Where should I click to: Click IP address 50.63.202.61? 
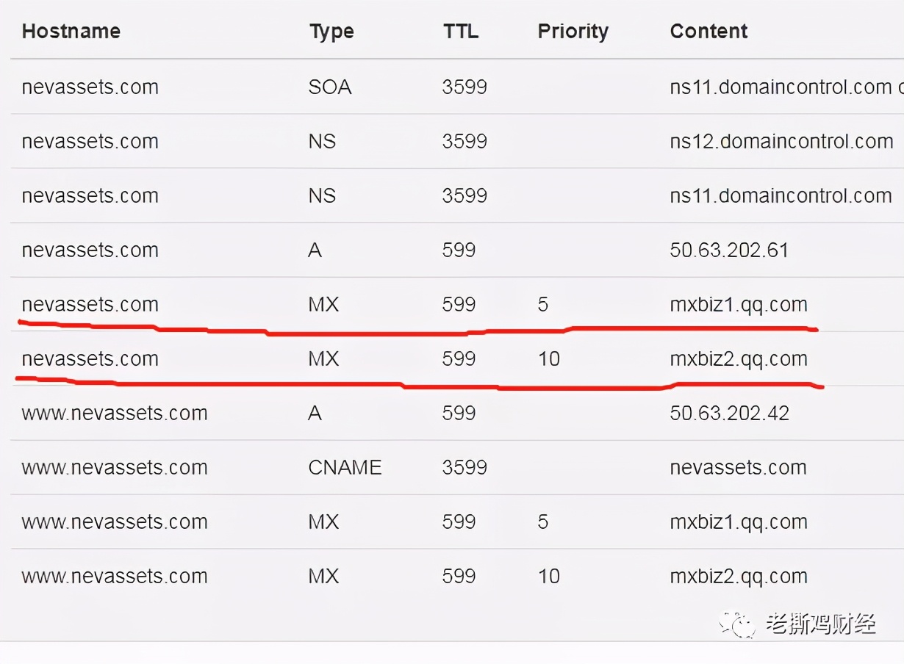click(729, 250)
